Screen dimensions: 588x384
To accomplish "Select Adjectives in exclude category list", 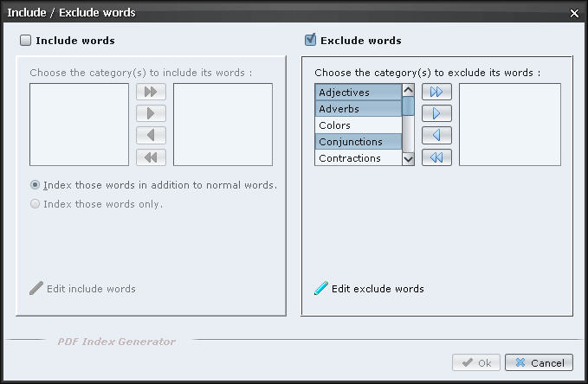I will point(359,93).
